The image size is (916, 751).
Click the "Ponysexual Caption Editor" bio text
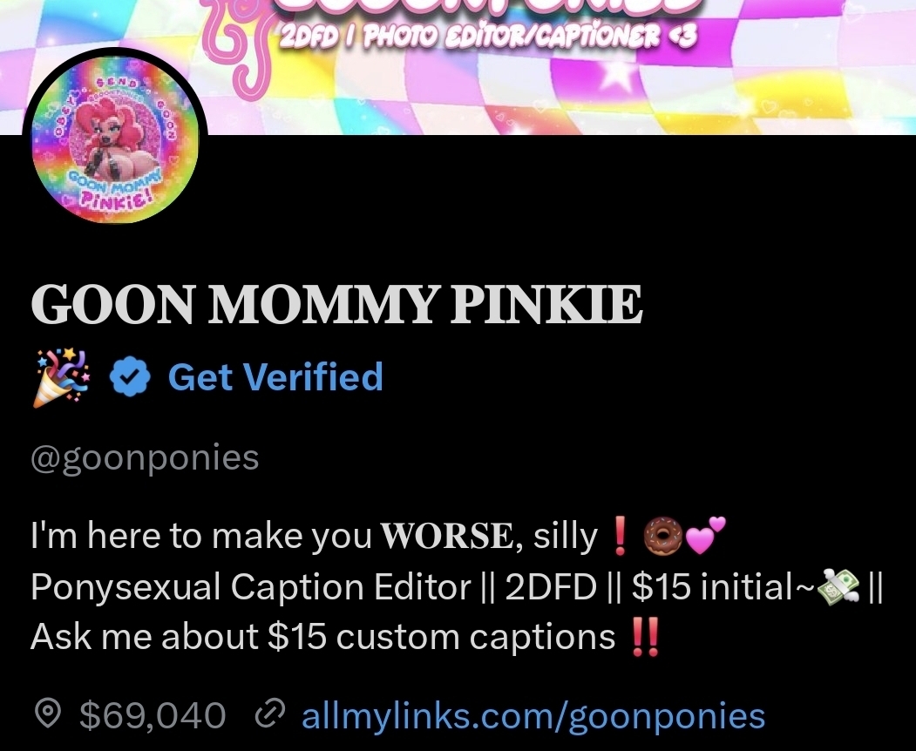pyautogui.click(x=250, y=588)
